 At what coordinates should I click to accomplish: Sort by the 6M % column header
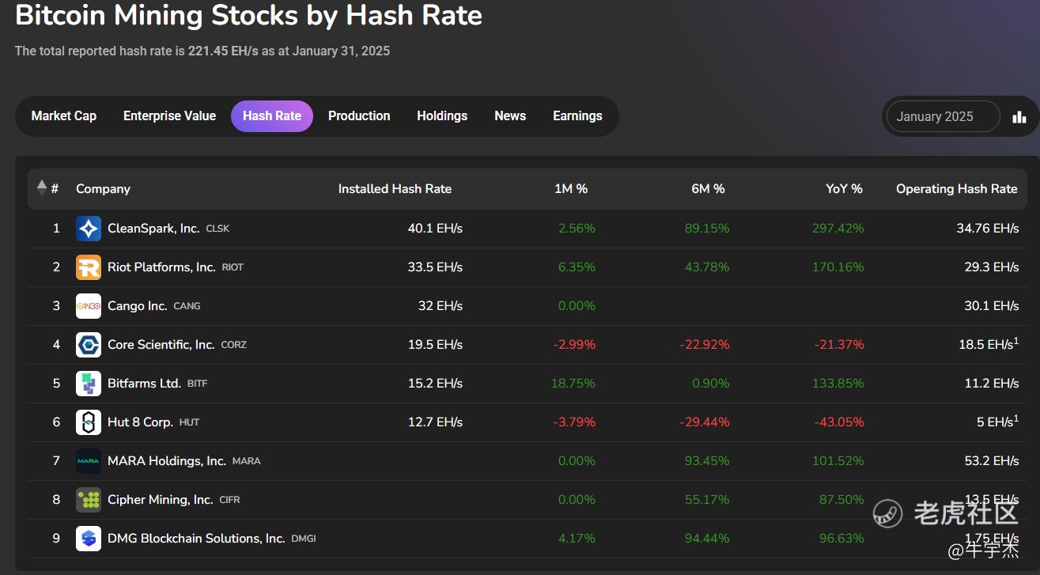(708, 189)
